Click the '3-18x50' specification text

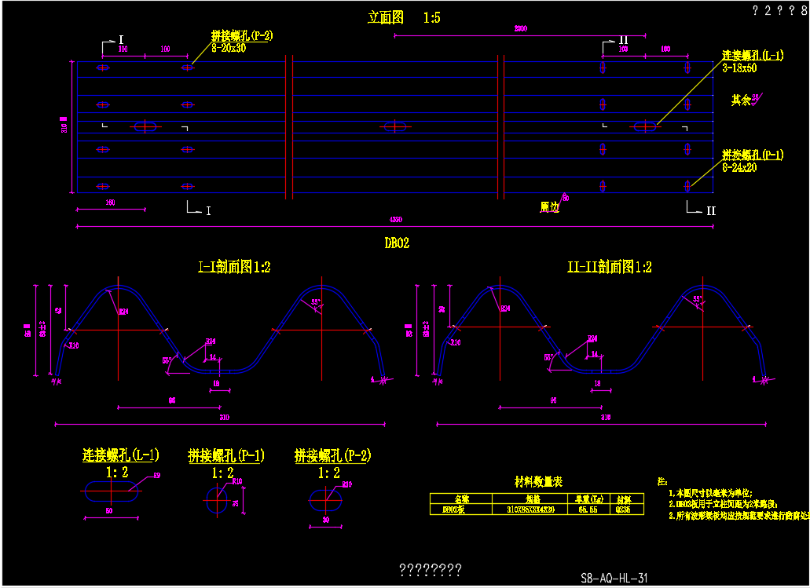[x=739, y=68]
